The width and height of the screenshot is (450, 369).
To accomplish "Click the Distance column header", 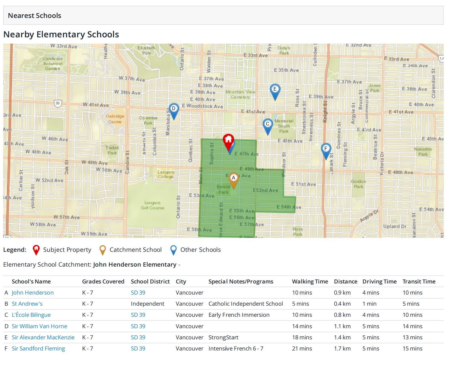I will pyautogui.click(x=345, y=281).
